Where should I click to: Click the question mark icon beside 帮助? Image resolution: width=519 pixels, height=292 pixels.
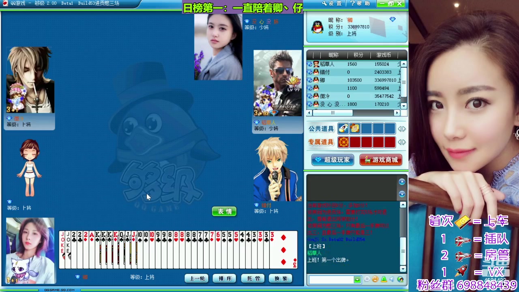tap(353, 3)
